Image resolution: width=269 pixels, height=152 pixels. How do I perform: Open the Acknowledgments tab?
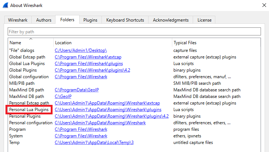pyautogui.click(x=170, y=20)
